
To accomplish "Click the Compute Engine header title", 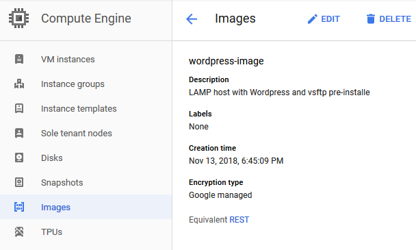I will pos(86,18).
